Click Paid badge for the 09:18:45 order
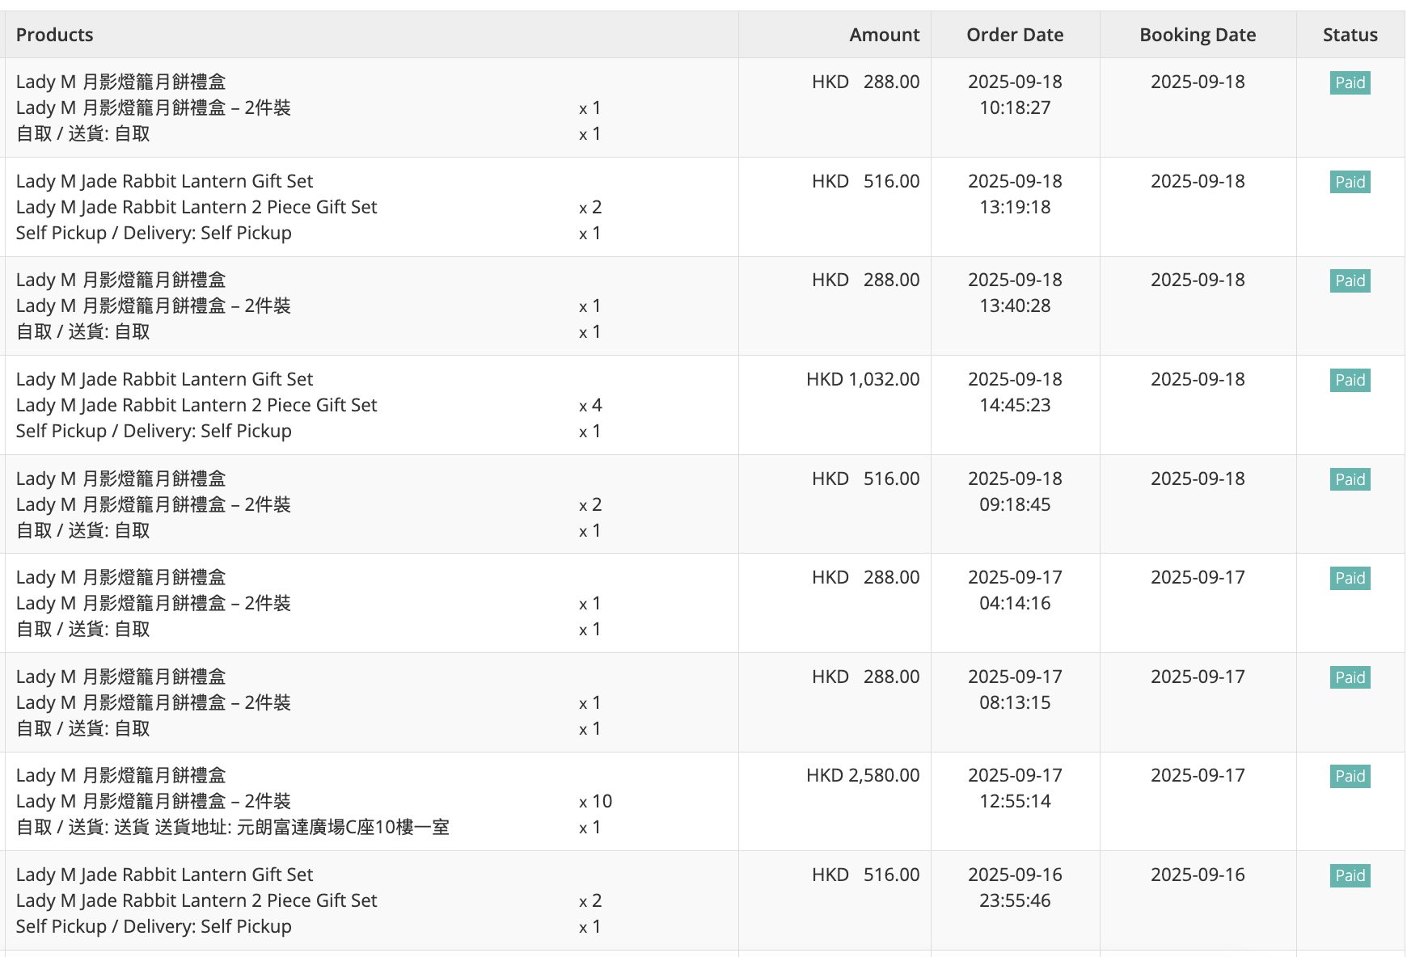The height and width of the screenshot is (957, 1407). pyautogui.click(x=1350, y=479)
